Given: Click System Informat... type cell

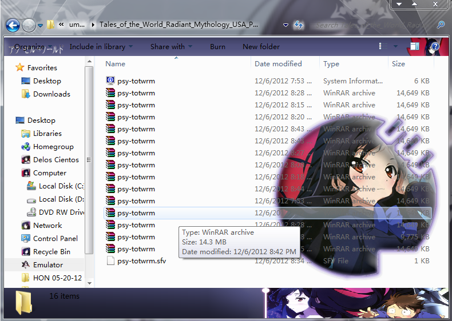Looking at the screenshot, I should (x=353, y=81).
